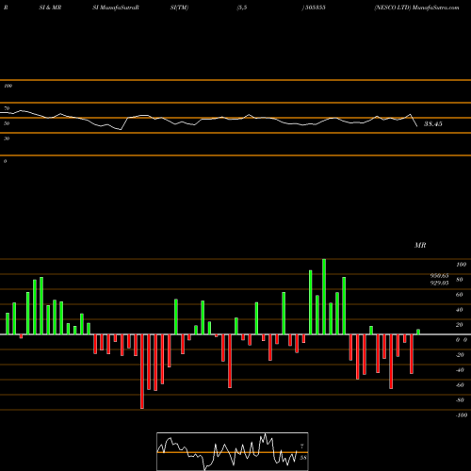Viewport: 471px width, 471px height.
Task: Click the -80 label on MR axis
Action: pos(460,400)
